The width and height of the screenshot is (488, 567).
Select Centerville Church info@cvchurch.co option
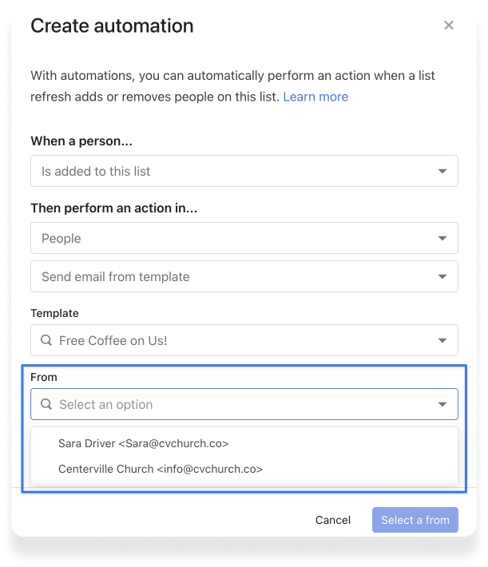[x=161, y=469]
